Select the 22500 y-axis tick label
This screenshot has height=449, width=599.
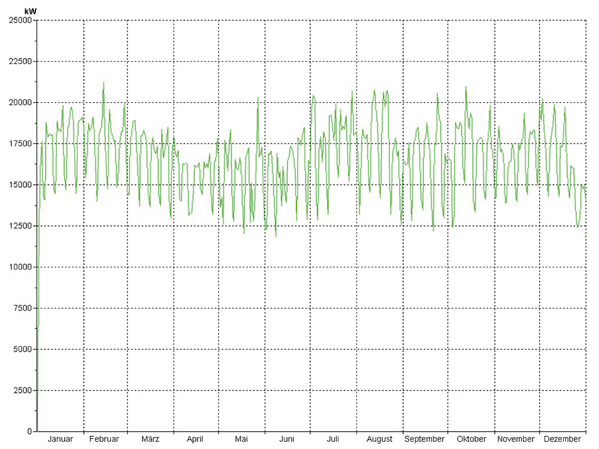20,62
